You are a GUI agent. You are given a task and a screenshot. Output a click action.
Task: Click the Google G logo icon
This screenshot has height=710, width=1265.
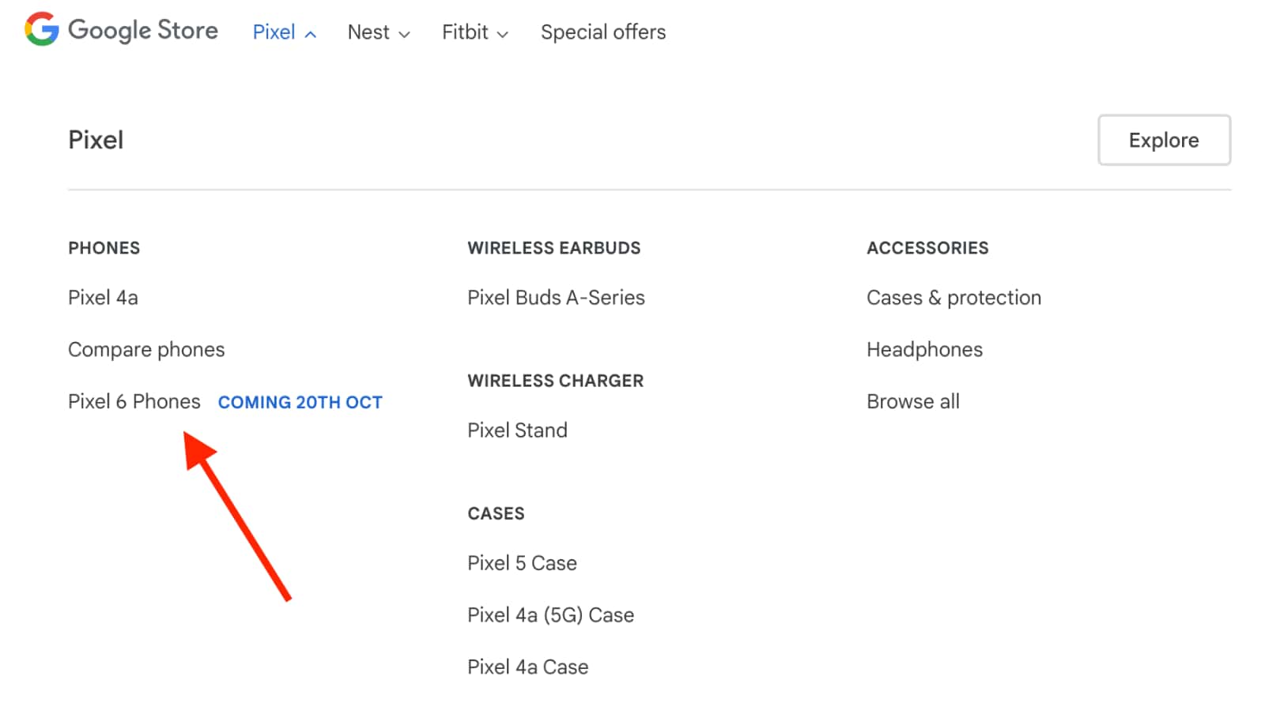(x=41, y=29)
